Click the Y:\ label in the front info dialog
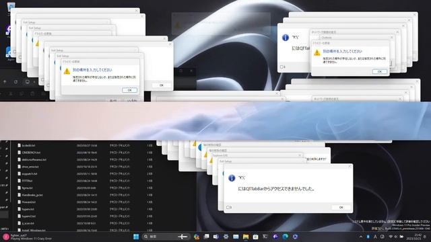 (241, 177)
